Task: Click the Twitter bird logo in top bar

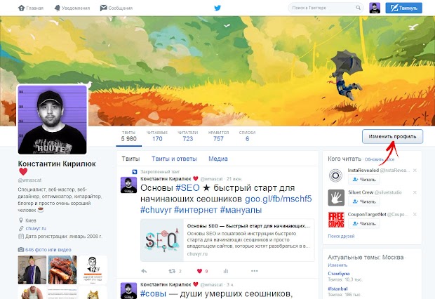Action: pos(217,8)
